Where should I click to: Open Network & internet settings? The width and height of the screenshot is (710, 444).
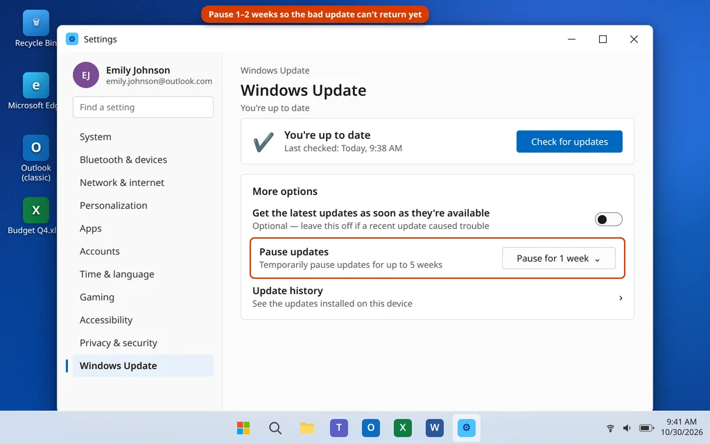143,182
